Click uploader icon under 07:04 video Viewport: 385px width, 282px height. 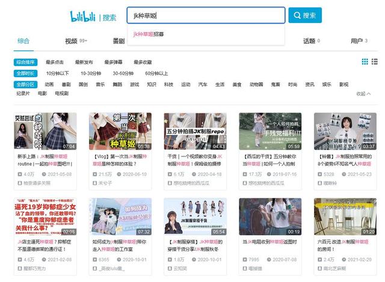tap(20, 183)
